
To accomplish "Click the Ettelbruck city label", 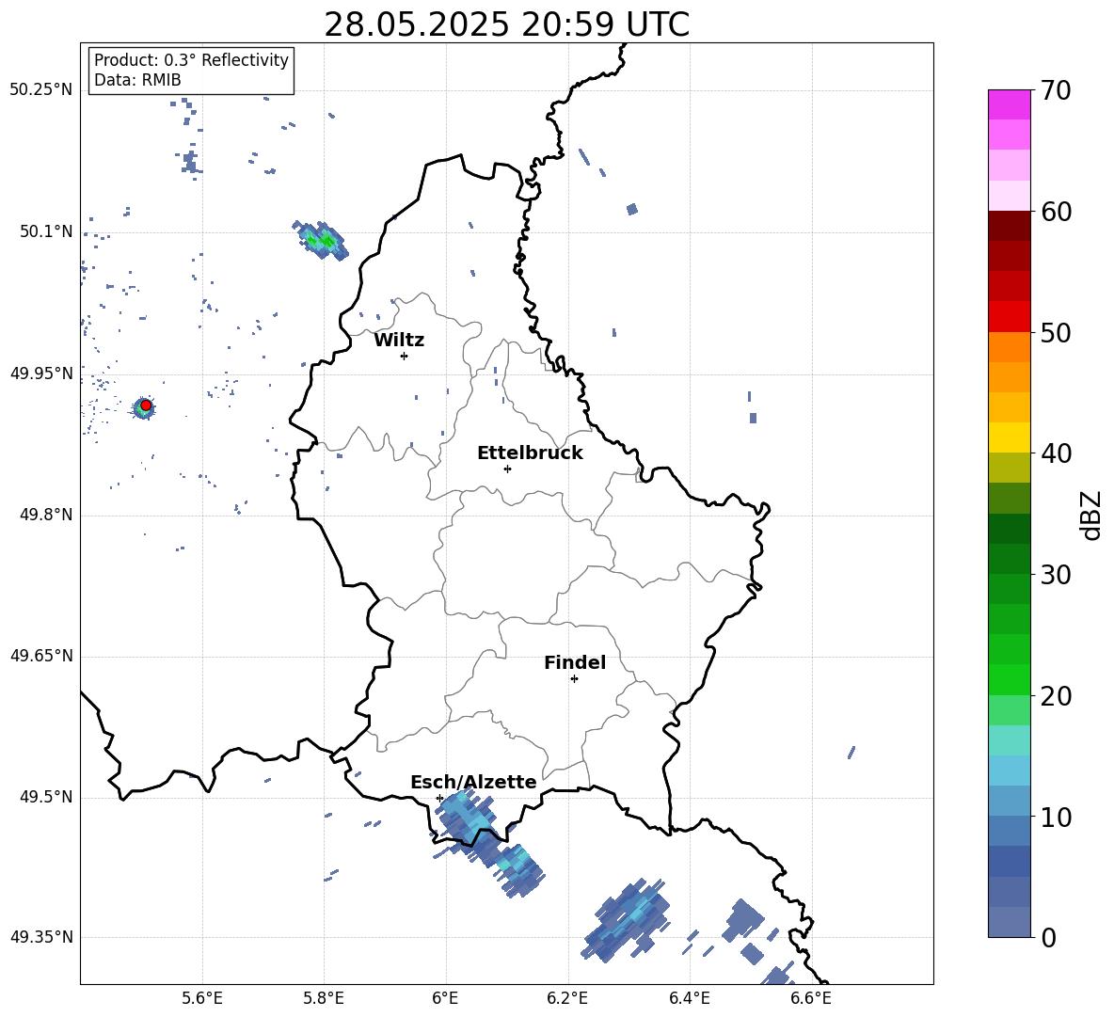I will click(530, 453).
